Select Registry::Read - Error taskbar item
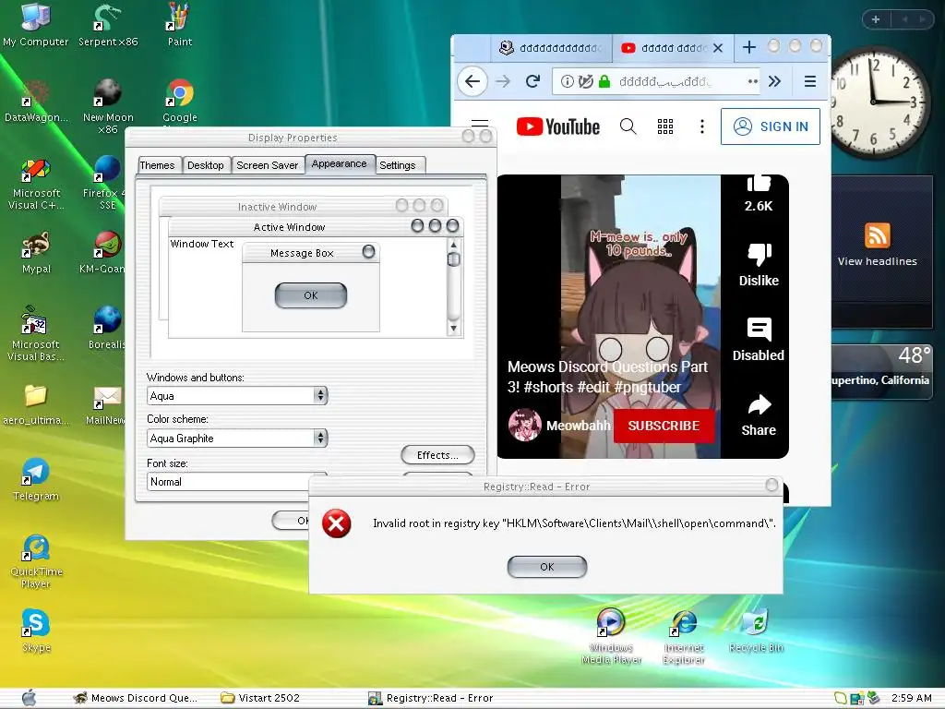The width and height of the screenshot is (945, 709). 431,698
